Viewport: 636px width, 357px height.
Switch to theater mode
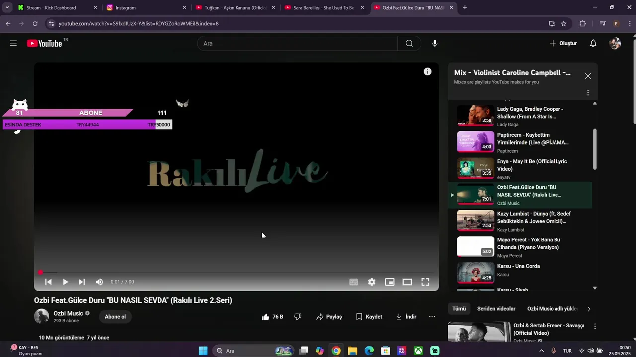[407, 282]
